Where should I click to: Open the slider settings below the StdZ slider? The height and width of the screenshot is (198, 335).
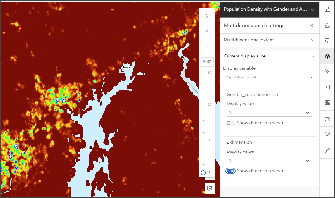[209, 189]
